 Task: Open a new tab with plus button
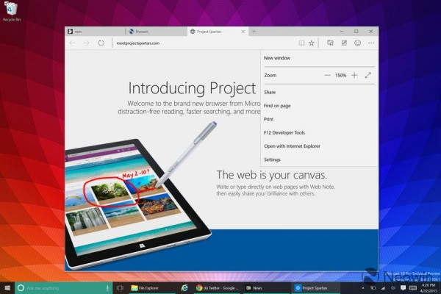[x=254, y=31]
